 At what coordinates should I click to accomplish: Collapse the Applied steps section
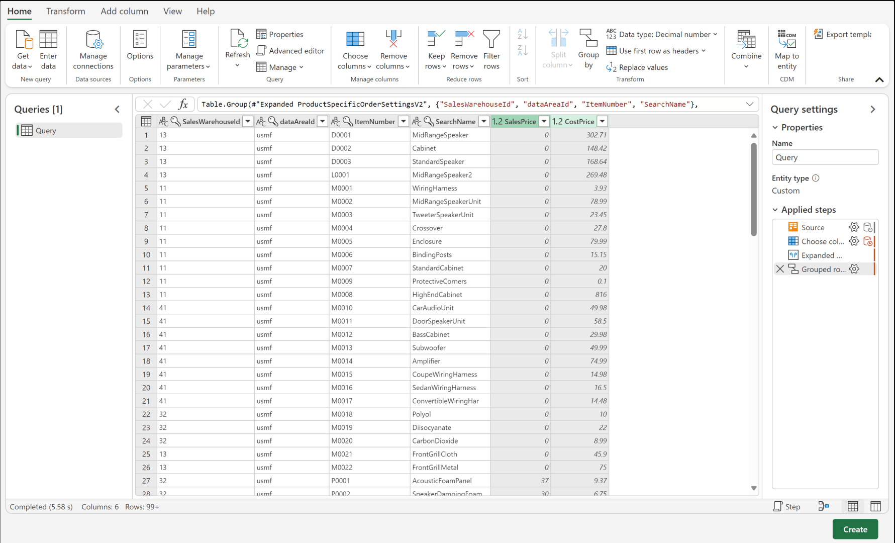pyautogui.click(x=775, y=210)
